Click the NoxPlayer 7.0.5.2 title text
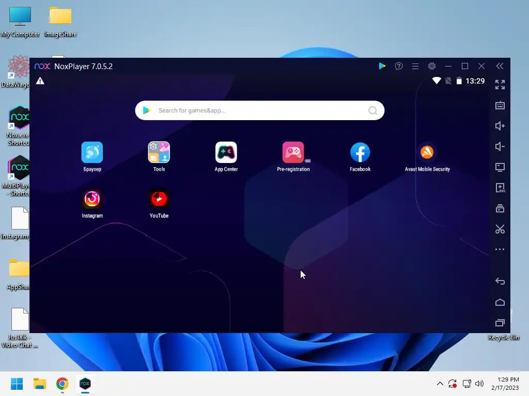The width and height of the screenshot is (529, 396). coord(83,67)
